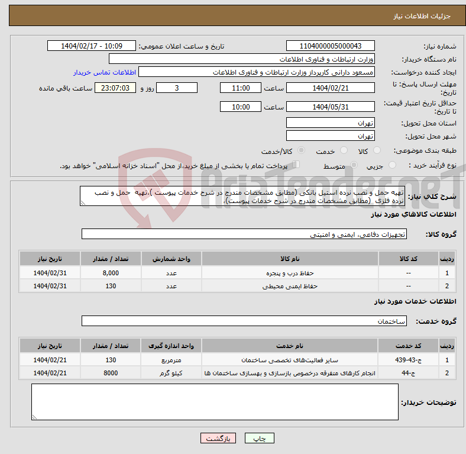Click service row انجام کارهای متفرقه بازسازی
This screenshot has height=454, width=466.
point(237,373)
